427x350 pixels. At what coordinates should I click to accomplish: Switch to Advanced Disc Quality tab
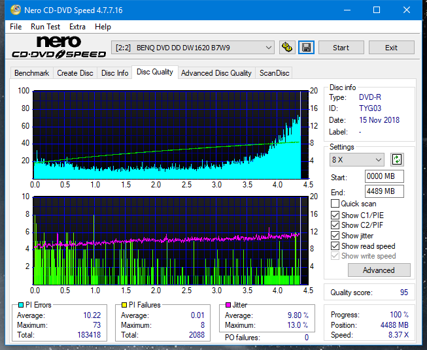click(216, 73)
